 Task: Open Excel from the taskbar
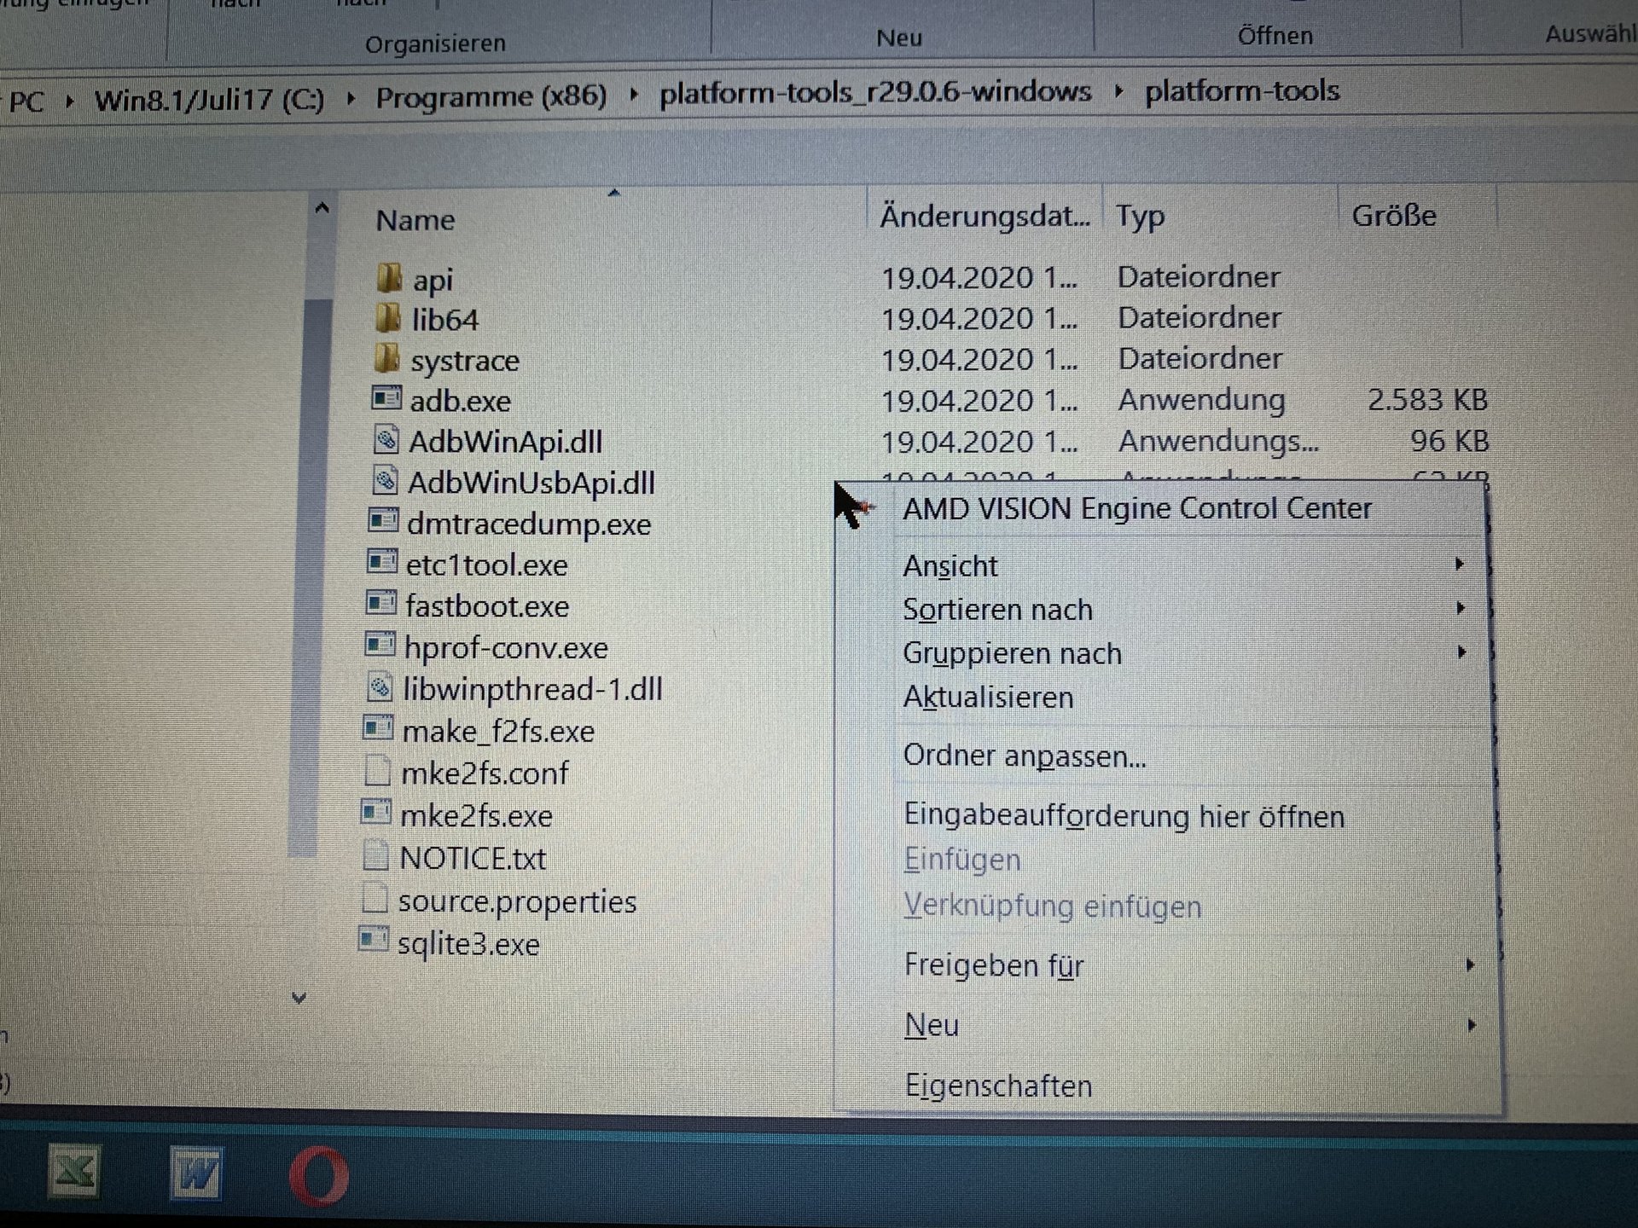coord(73,1173)
